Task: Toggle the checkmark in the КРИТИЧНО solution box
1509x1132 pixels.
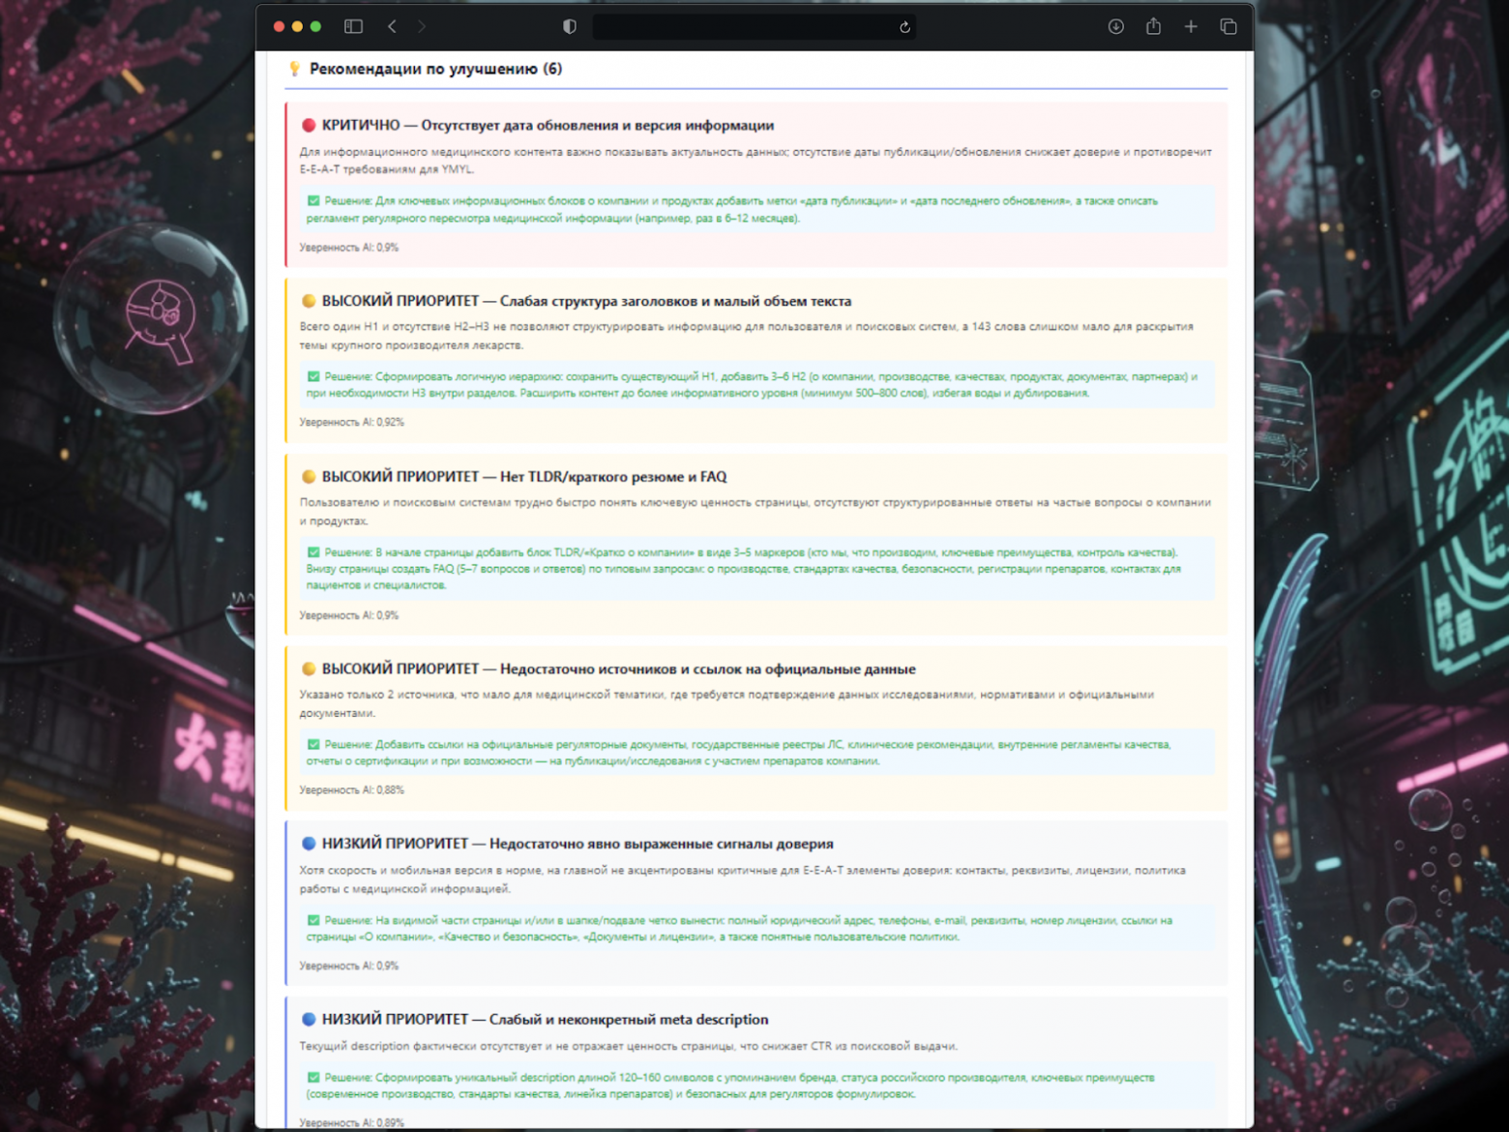Action: coord(312,201)
